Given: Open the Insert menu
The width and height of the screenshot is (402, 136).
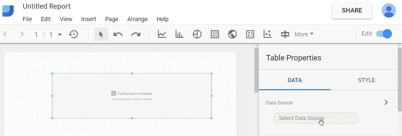Looking at the screenshot, I should [x=88, y=19].
